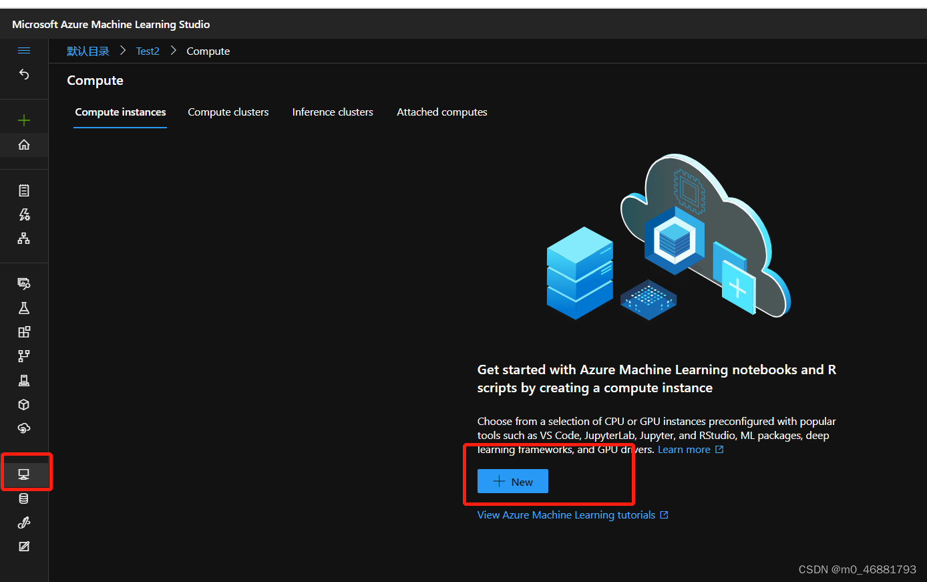
Task: Go to Home via house icon
Action: click(24, 144)
